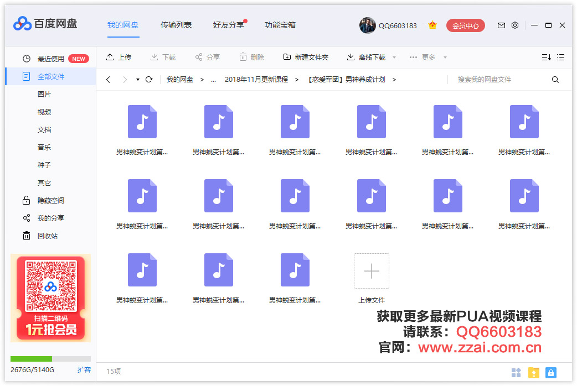Click the username QQ6603183
This screenshot has height=386, width=577.
(398, 26)
